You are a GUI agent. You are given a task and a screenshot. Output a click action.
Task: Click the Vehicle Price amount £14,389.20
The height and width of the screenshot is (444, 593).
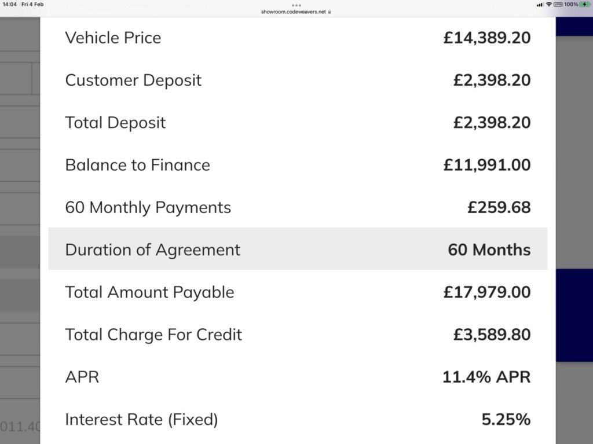(486, 38)
